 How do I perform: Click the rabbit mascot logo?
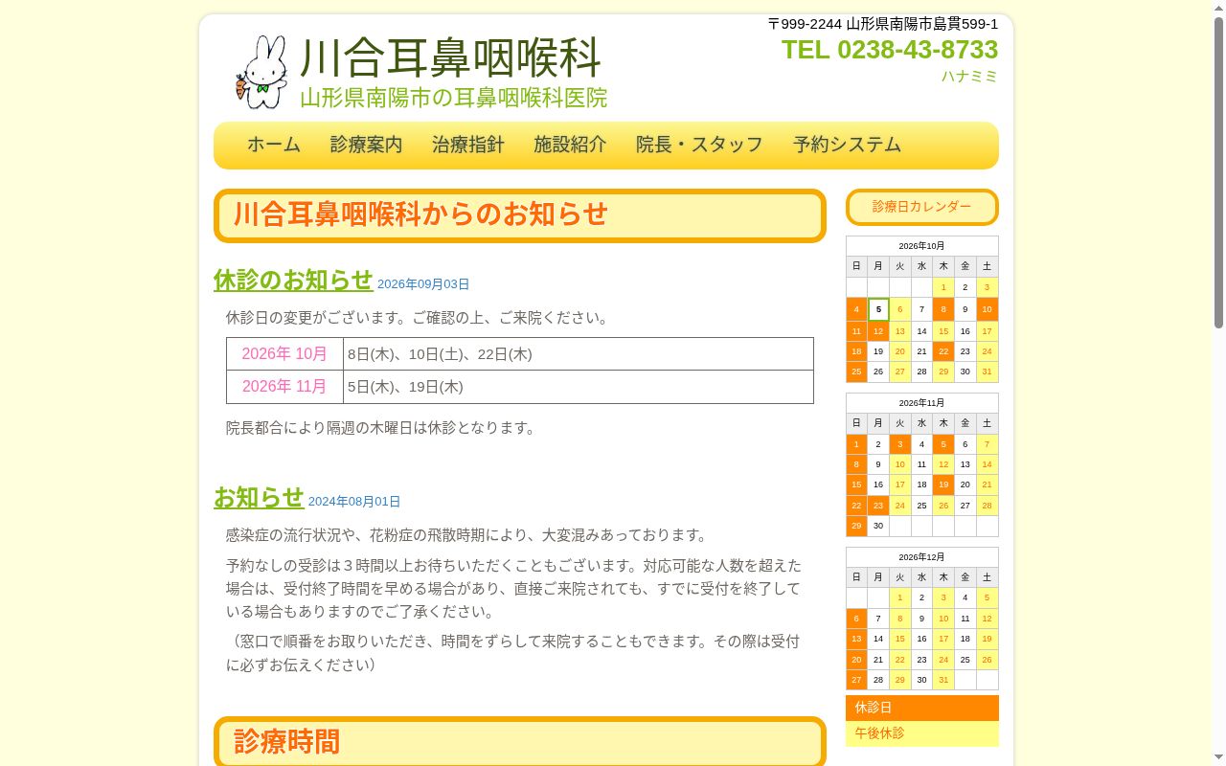coord(261,72)
